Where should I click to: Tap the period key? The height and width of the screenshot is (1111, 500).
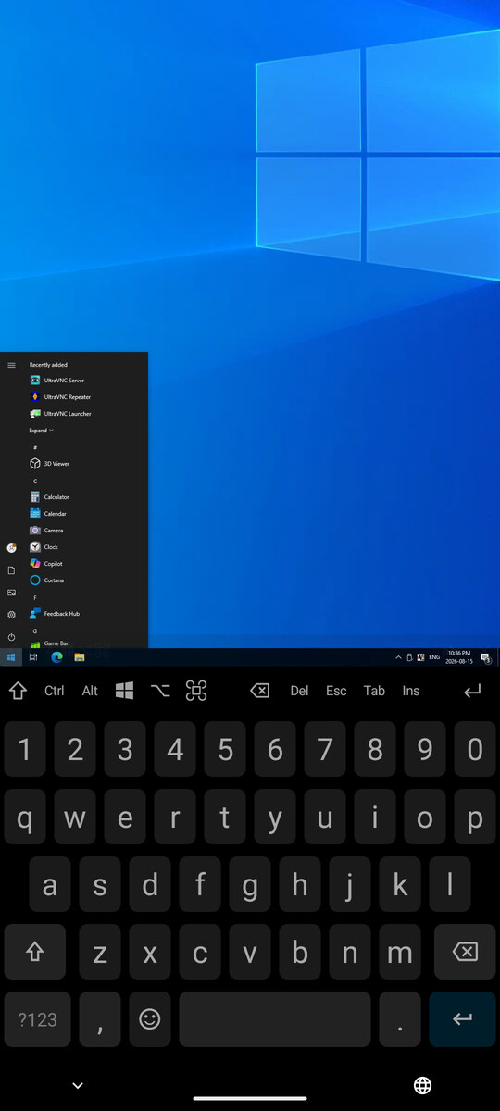[400, 1019]
